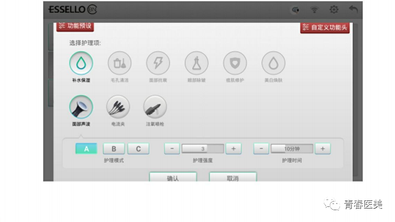
Task: Open the Wi-Fi status icon
Action: tap(314, 10)
